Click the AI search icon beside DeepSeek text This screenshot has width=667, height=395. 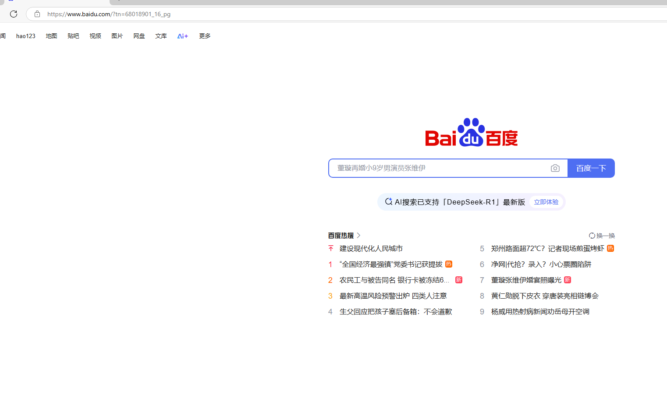click(388, 201)
